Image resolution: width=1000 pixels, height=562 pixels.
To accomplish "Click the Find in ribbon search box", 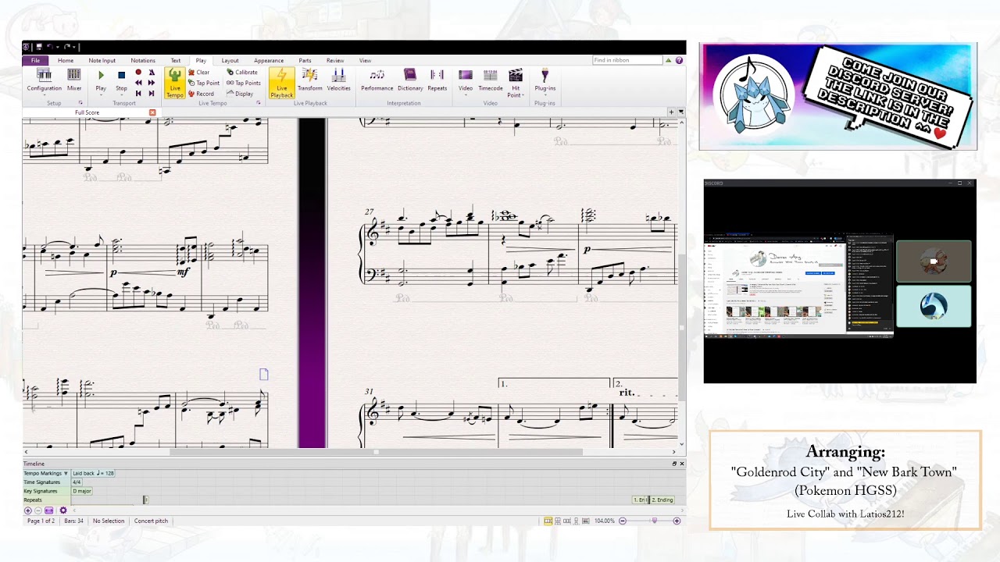I will pyautogui.click(x=627, y=60).
